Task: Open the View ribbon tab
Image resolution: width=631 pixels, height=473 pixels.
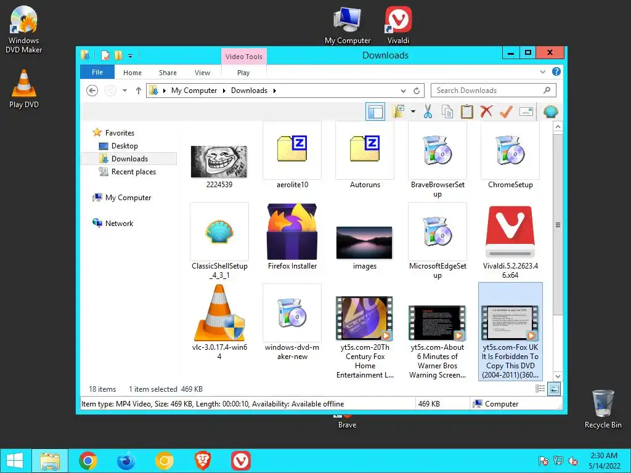Action: [202, 73]
